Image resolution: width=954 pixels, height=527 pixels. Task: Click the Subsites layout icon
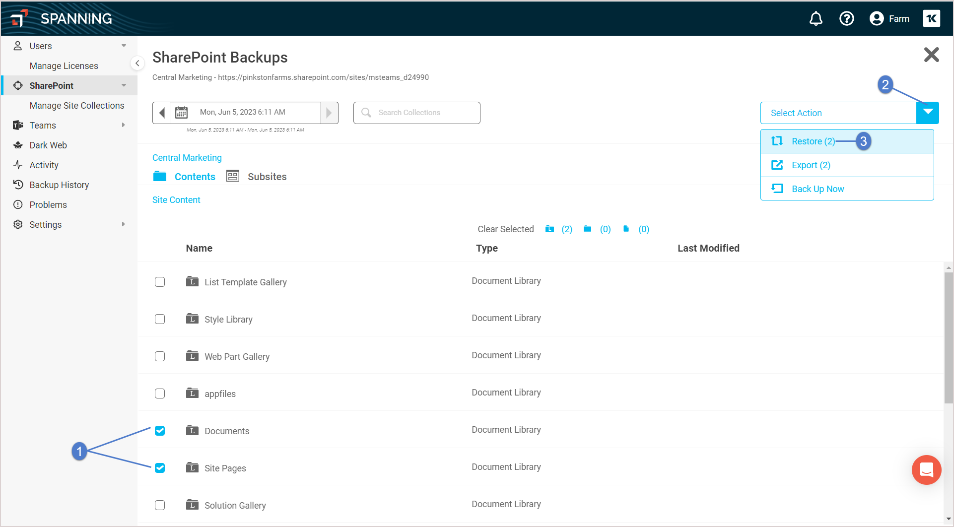coord(233,176)
